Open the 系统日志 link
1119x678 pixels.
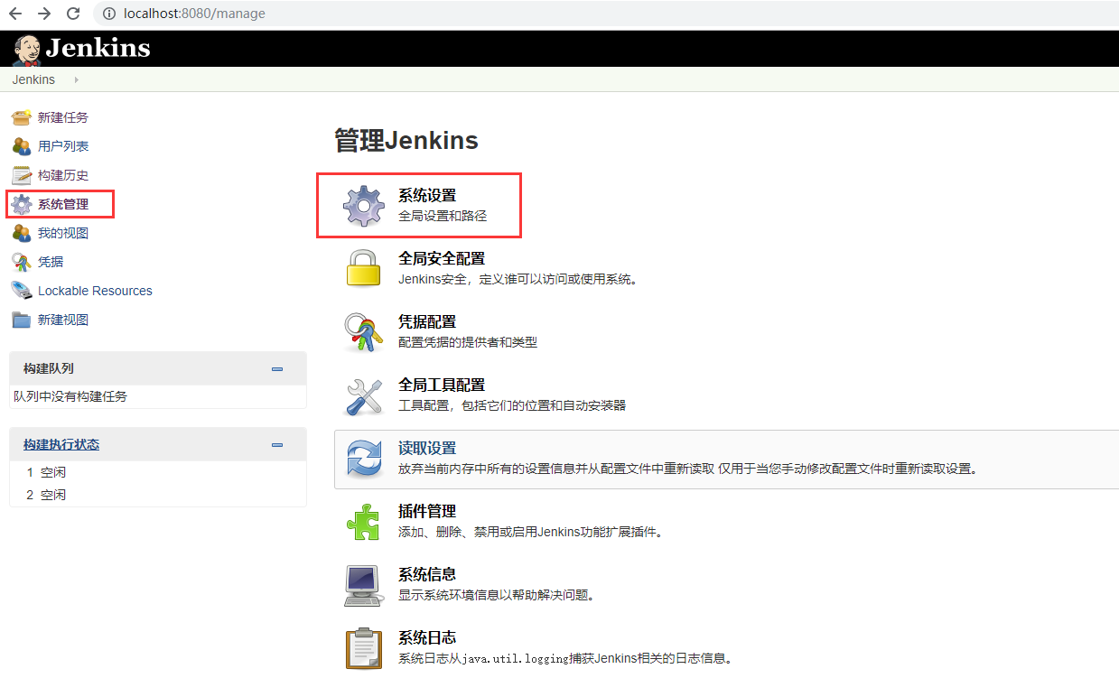pos(427,638)
